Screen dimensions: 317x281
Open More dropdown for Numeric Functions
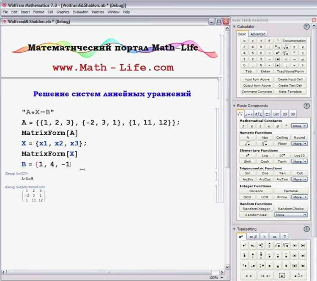pyautogui.click(x=299, y=144)
